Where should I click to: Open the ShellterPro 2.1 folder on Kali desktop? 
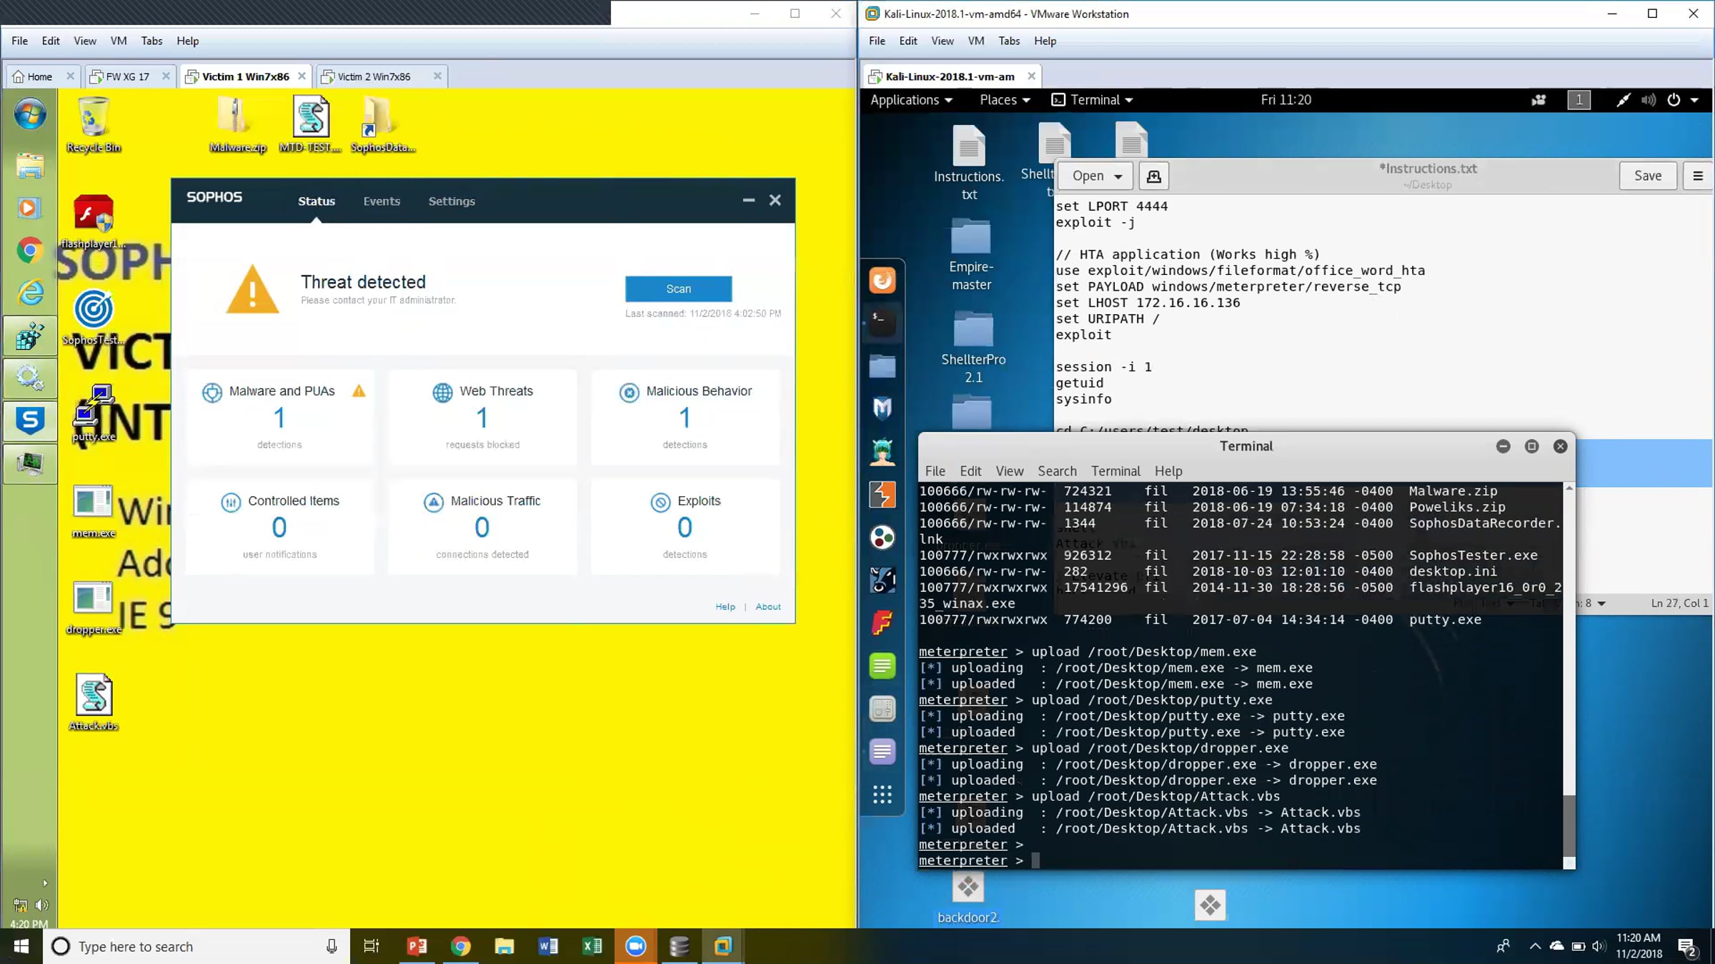tap(973, 348)
